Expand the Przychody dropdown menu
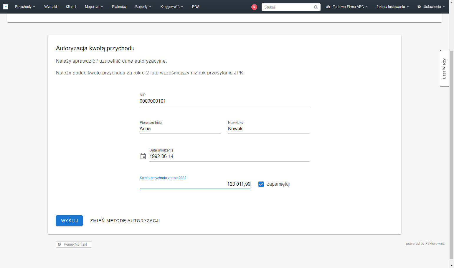 pos(25,7)
